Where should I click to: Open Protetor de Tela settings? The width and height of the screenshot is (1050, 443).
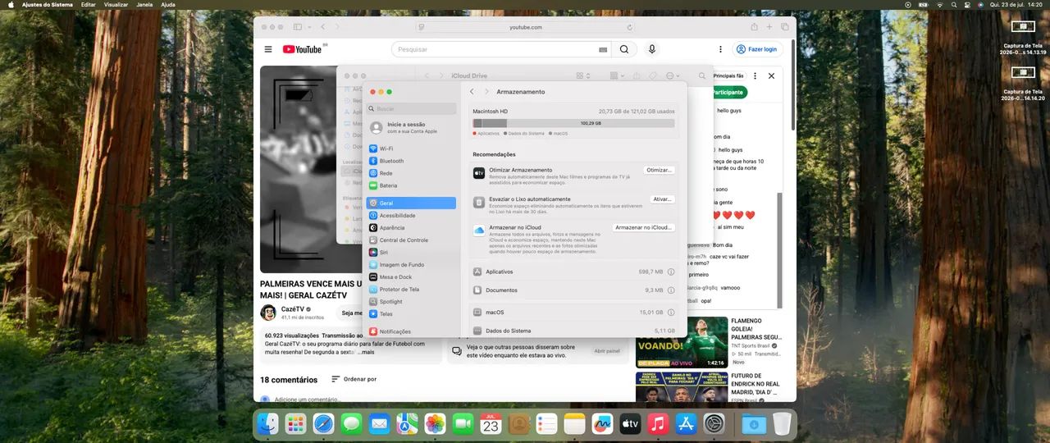(x=411, y=289)
